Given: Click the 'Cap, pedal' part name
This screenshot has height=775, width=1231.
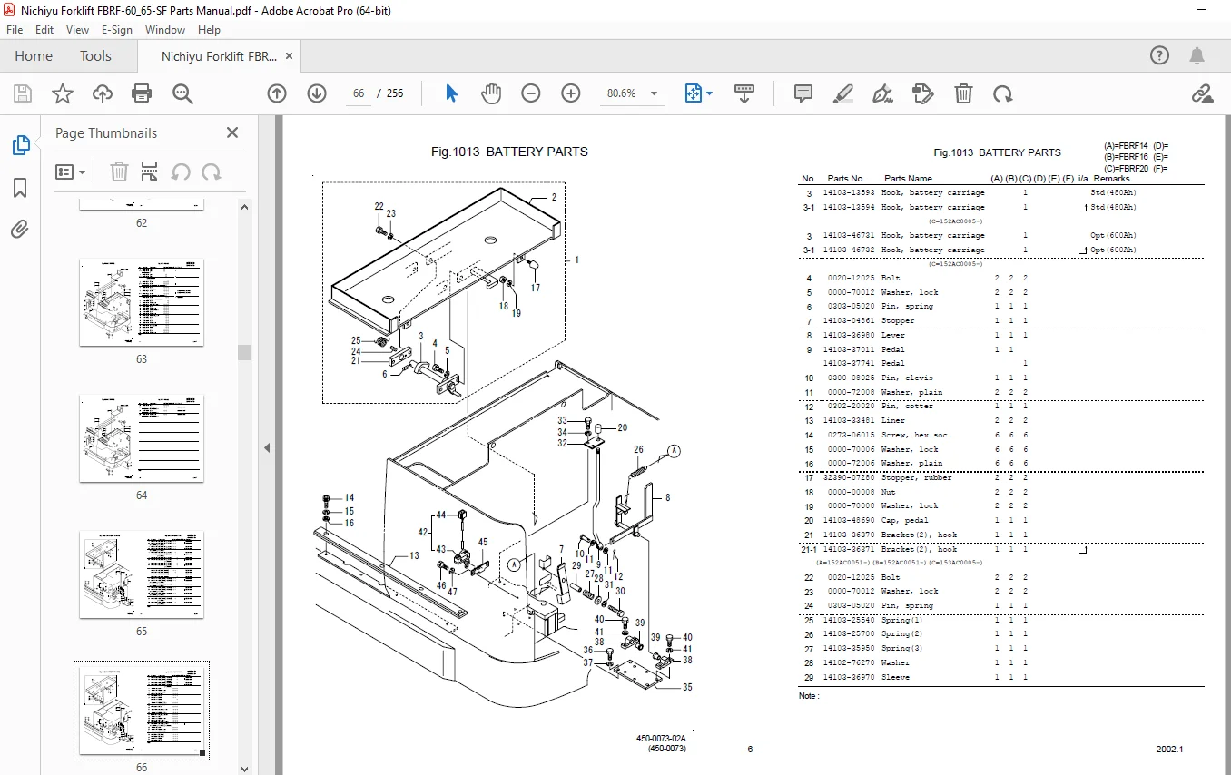Looking at the screenshot, I should click(904, 520).
